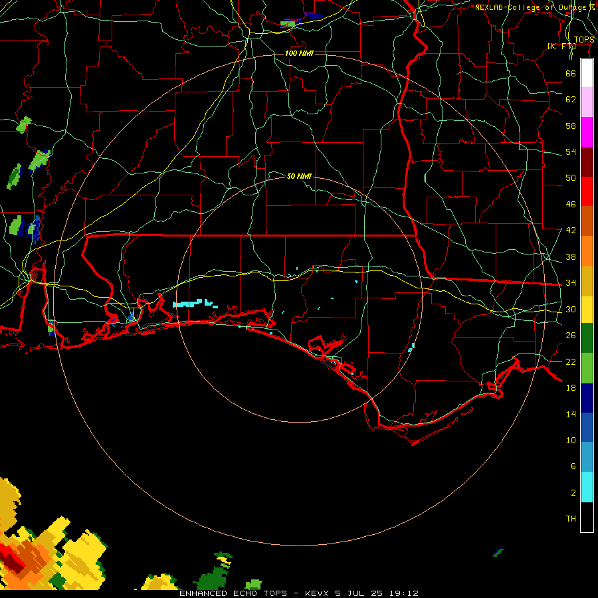Screen dimensions: 598x598
Task: Click the 50 NMI range ring label
Action: pos(299,176)
